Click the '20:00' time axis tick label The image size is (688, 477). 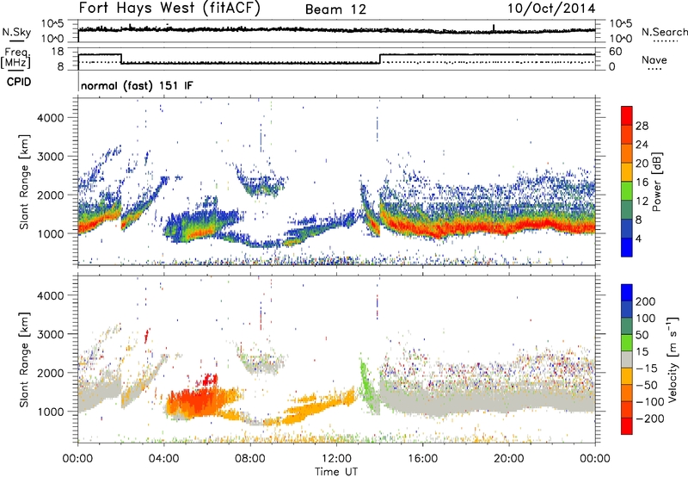coord(508,459)
